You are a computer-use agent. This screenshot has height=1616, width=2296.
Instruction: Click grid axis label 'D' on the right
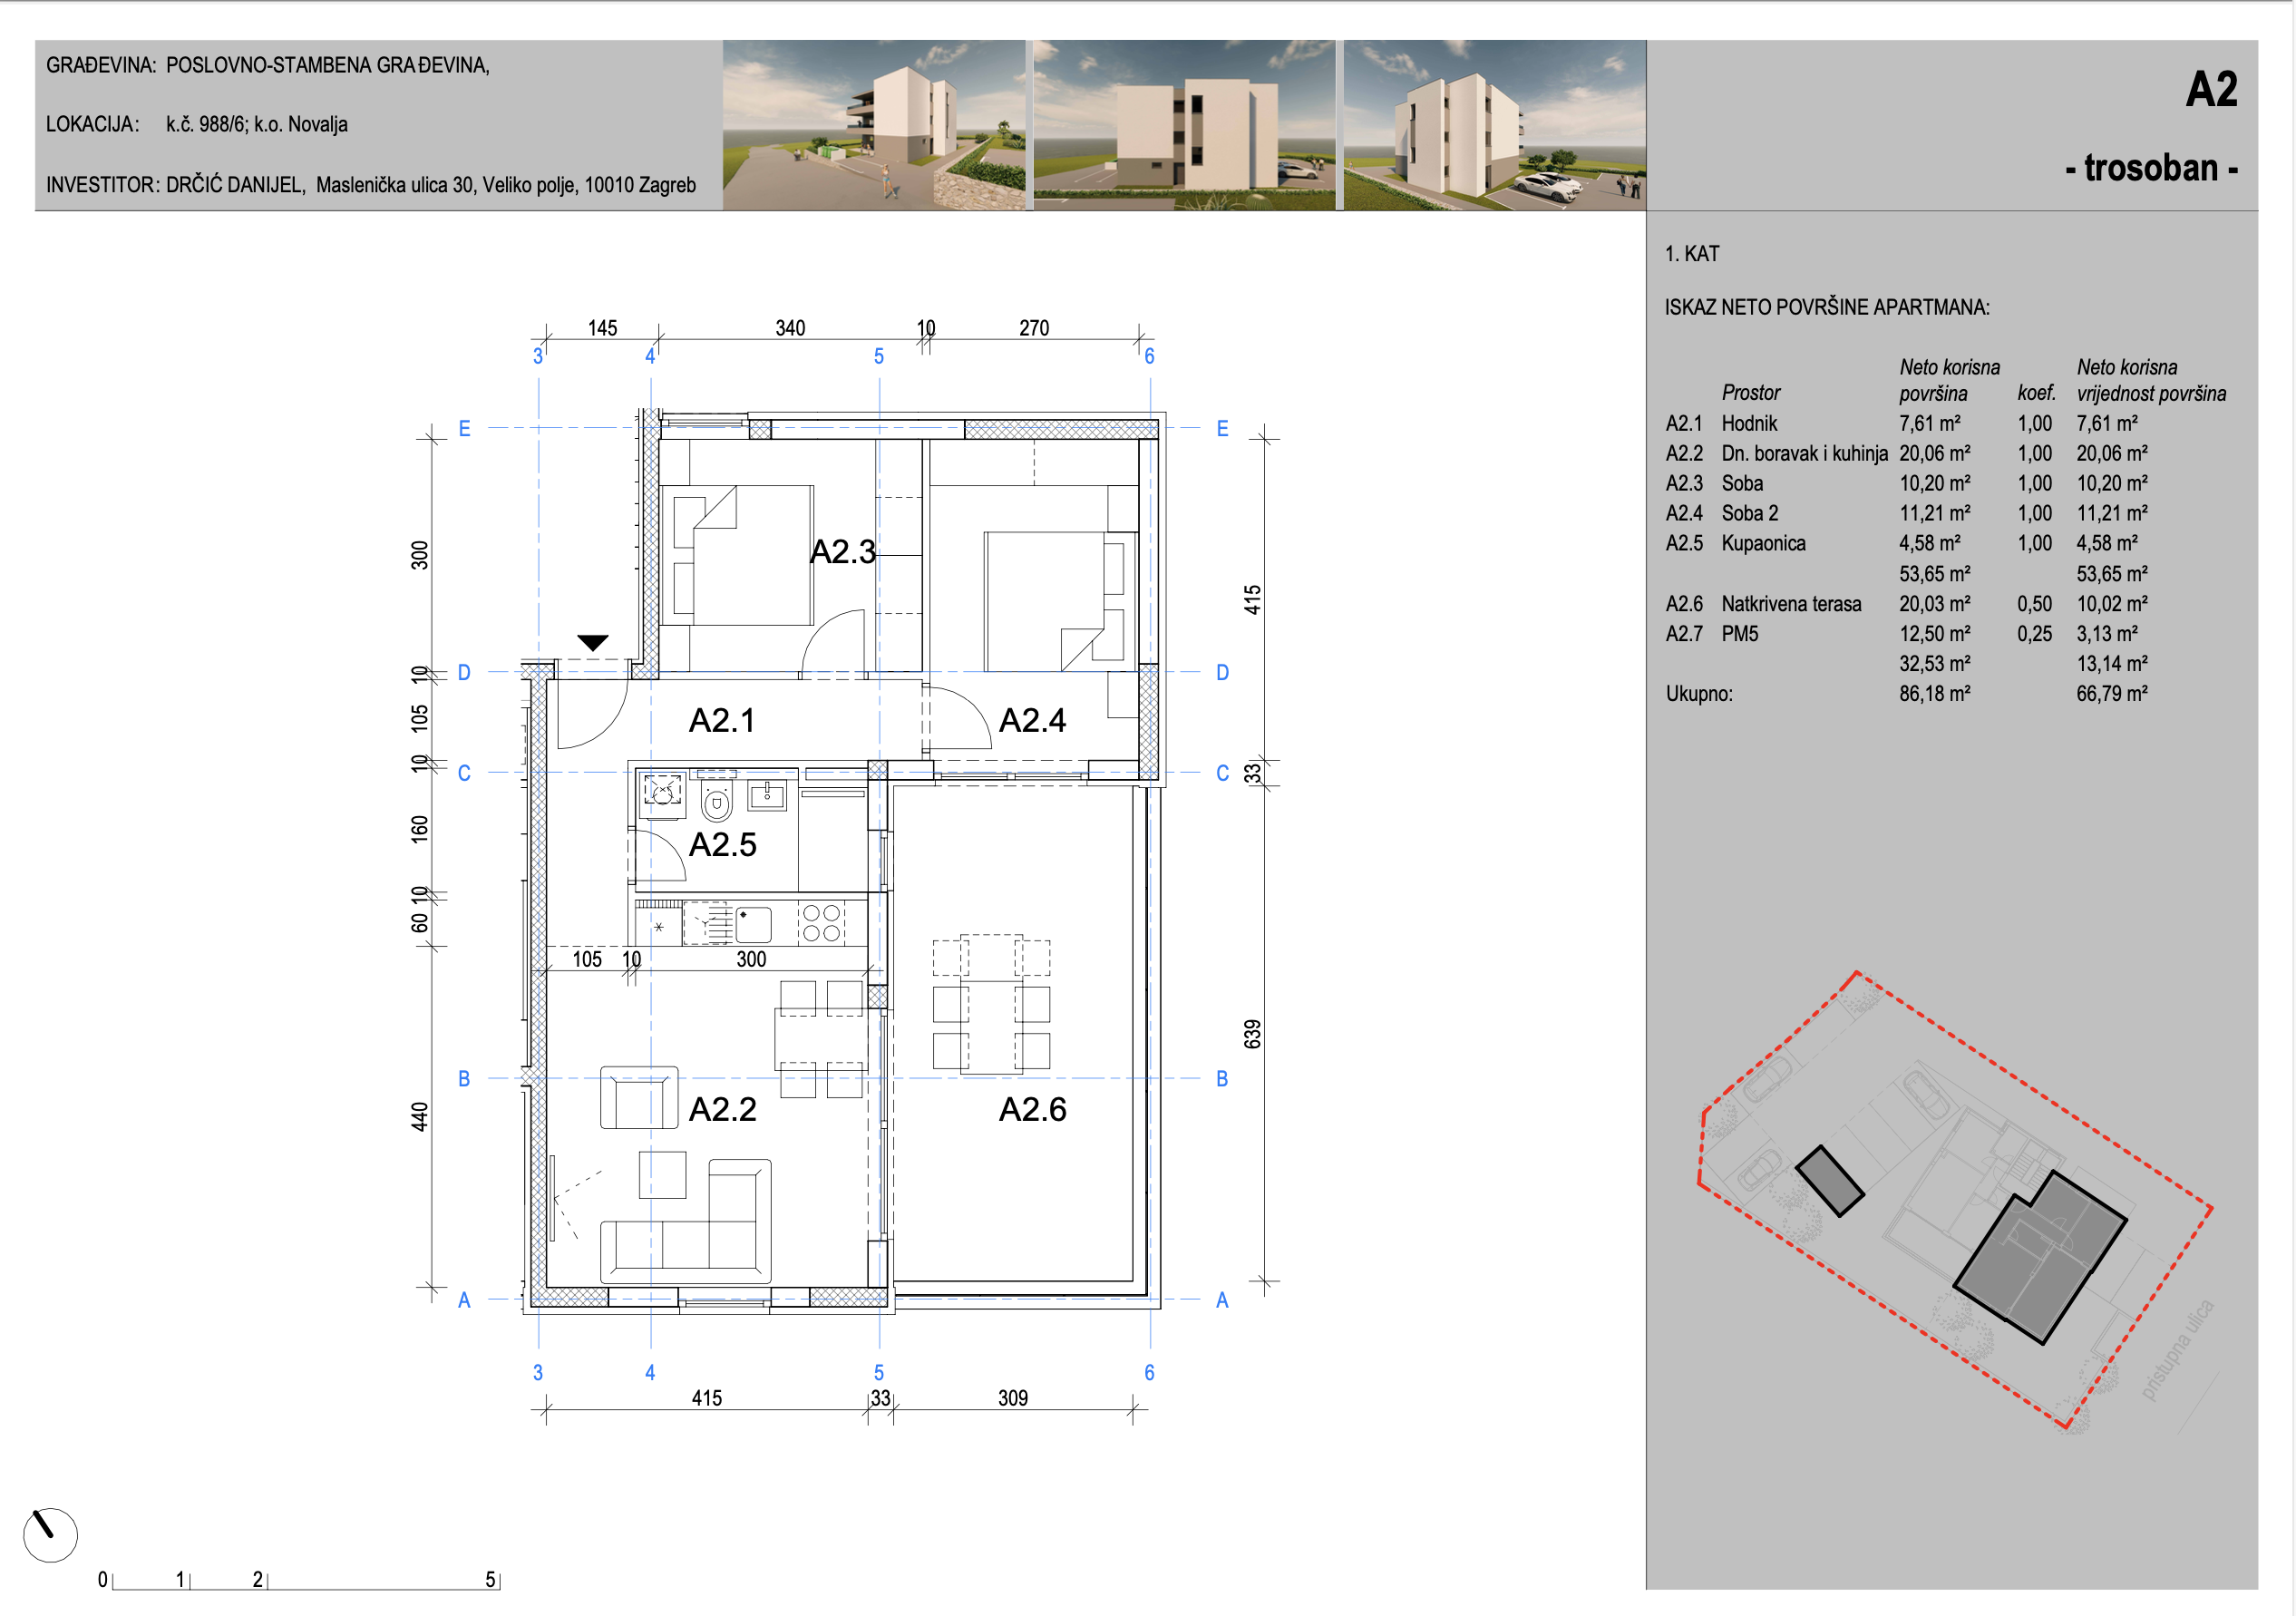coord(1222,672)
